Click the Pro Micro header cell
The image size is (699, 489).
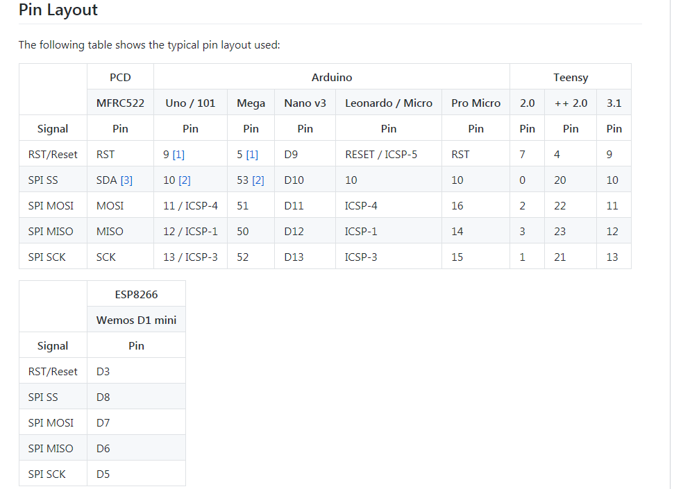[475, 103]
